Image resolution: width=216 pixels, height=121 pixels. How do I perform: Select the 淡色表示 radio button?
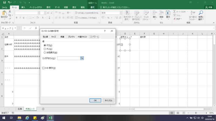click(45, 52)
